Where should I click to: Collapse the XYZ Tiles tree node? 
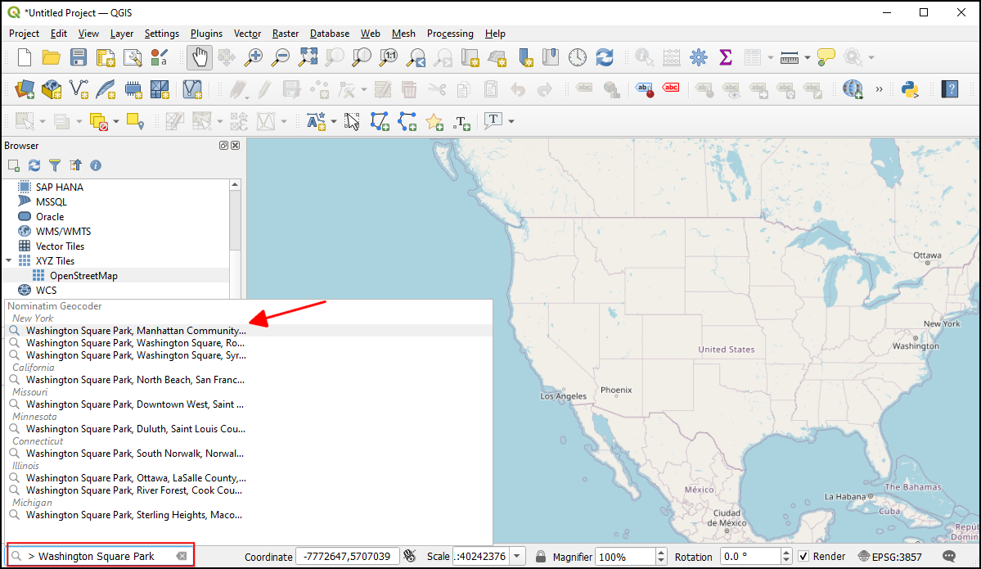9,261
